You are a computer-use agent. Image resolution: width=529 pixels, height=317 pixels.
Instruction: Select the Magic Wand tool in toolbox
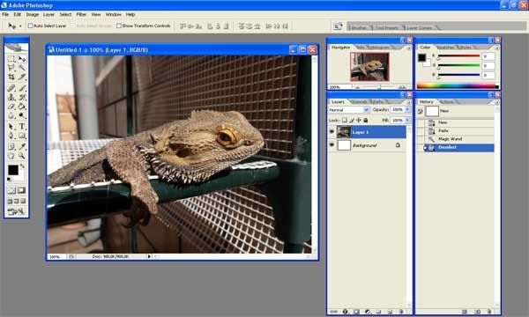pos(22,68)
